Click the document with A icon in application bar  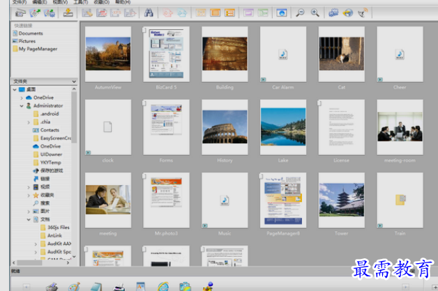(x=141, y=287)
